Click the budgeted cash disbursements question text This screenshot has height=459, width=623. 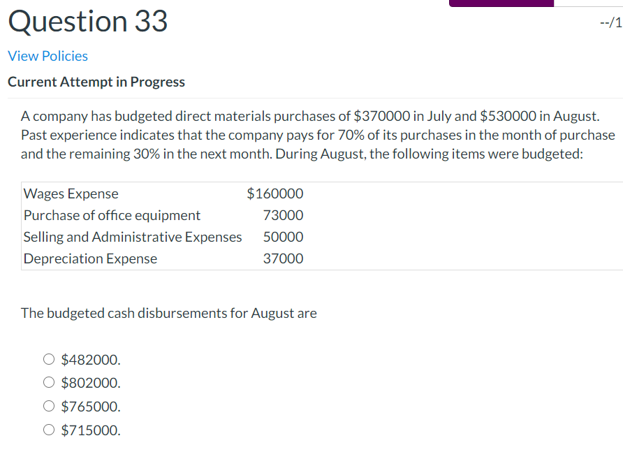click(x=168, y=313)
